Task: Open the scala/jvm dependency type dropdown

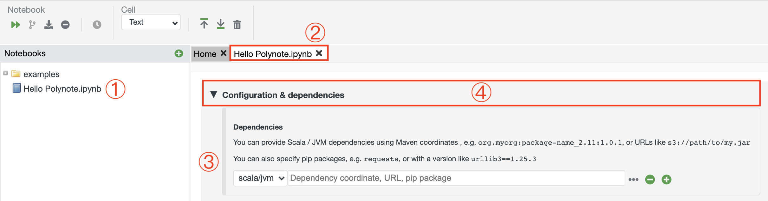Action: (260, 178)
